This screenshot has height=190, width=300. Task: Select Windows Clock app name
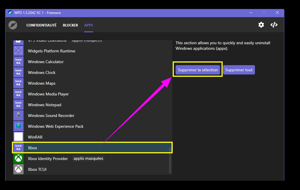(42, 72)
